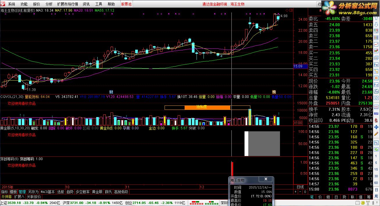Select the 1-minute period button
This screenshot has height=206, width=380.
coord(376,156)
